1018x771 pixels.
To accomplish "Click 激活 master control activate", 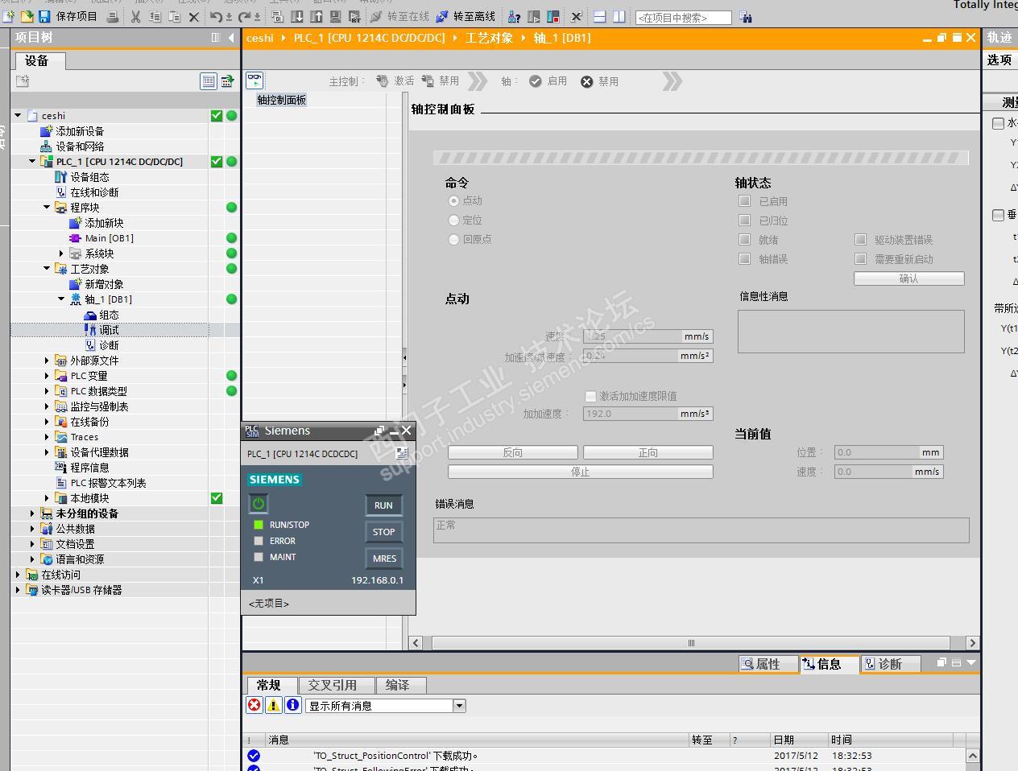I will click(x=395, y=81).
